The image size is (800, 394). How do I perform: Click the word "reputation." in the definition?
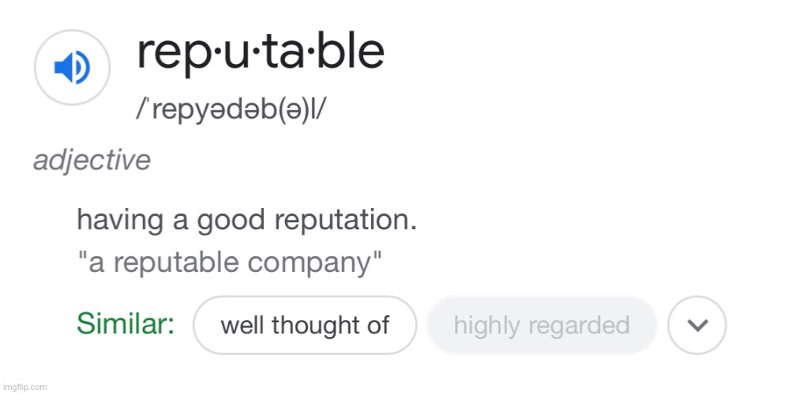345,221
